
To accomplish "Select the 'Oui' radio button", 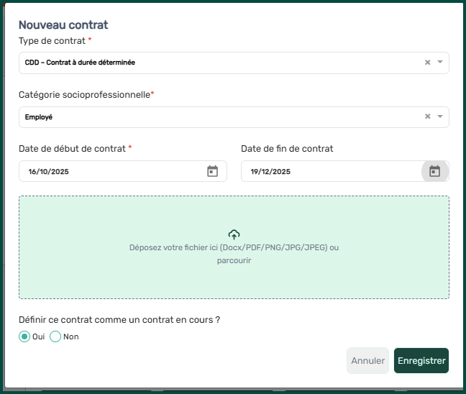I will click(x=24, y=336).
